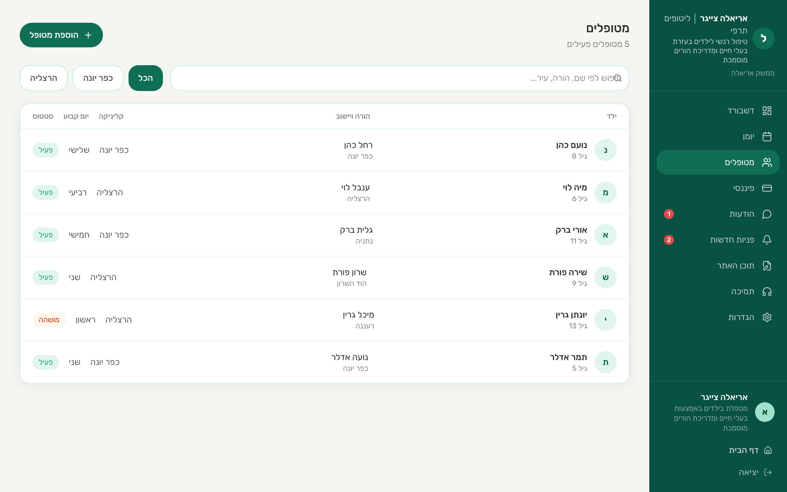Screen dimensions: 787x492
Task: Open the הגדרות gear icon
Action: point(766,317)
